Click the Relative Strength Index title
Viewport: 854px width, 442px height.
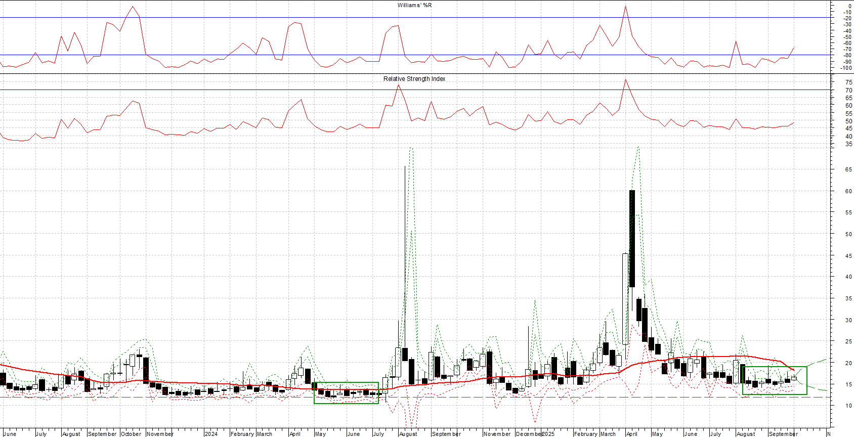tap(414, 79)
